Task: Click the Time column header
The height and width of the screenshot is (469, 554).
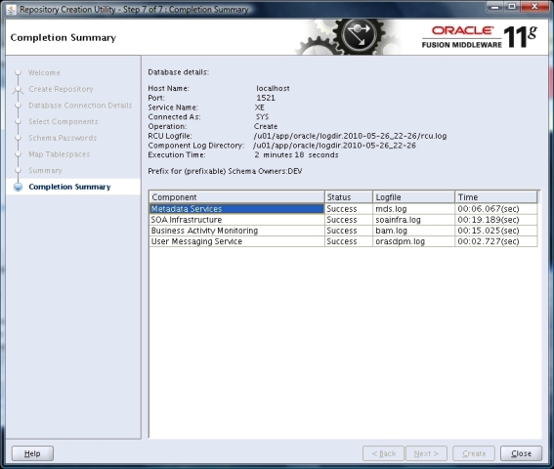Action: (496, 196)
